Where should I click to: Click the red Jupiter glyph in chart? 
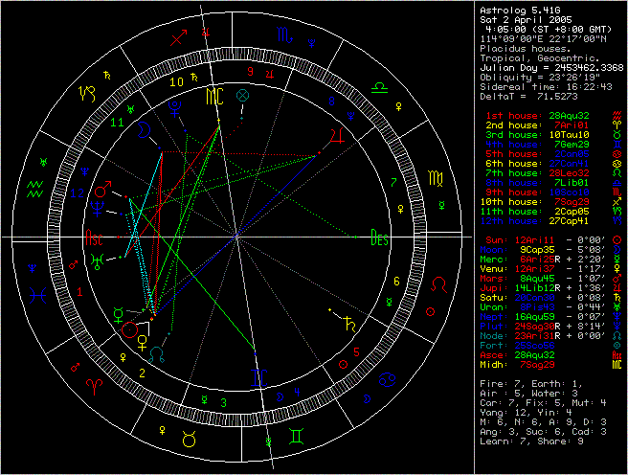pyautogui.click(x=334, y=135)
